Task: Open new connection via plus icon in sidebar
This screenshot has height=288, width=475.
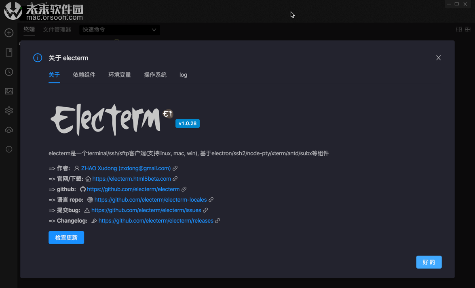Action: coord(9,33)
